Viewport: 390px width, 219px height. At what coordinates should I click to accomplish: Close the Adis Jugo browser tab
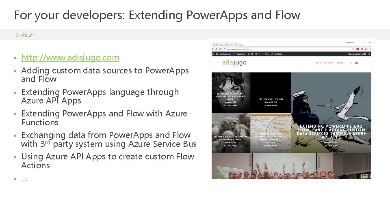pos(236,45)
